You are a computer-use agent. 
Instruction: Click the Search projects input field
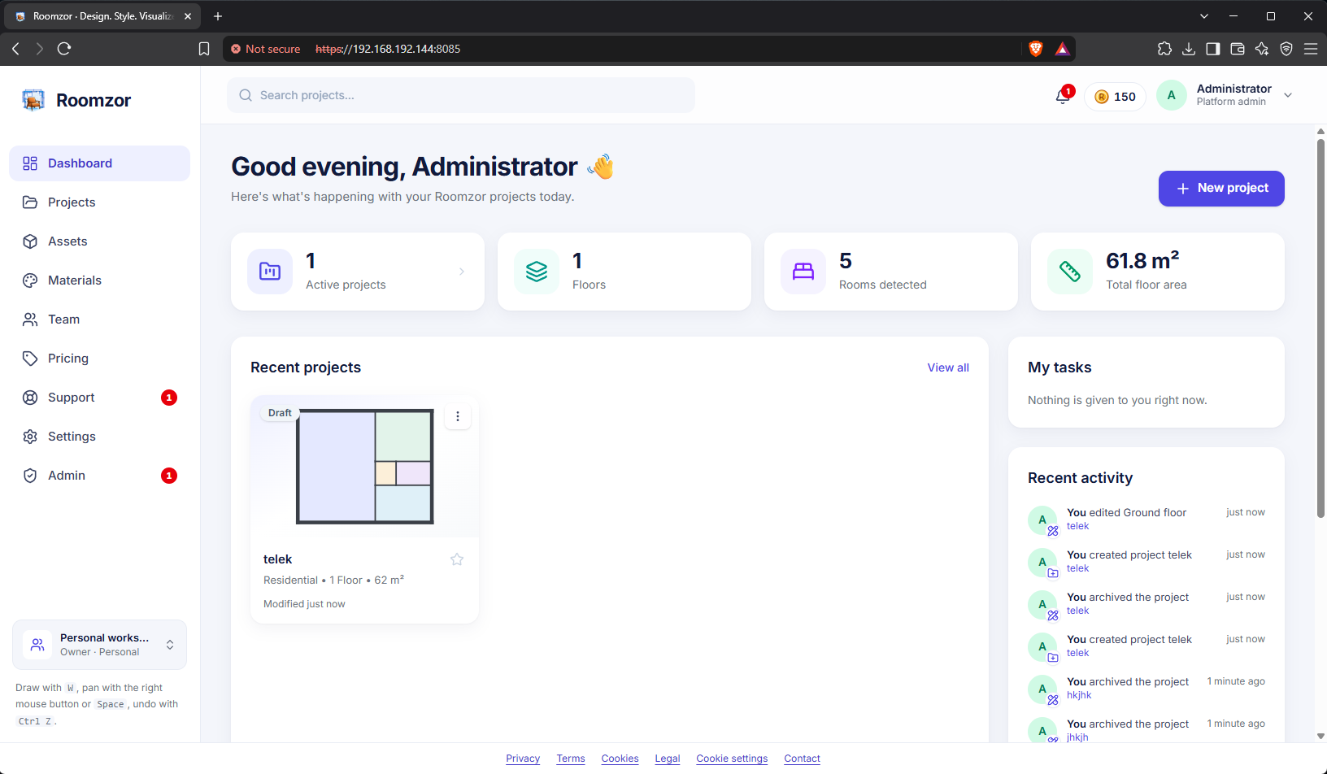pyautogui.click(x=461, y=95)
